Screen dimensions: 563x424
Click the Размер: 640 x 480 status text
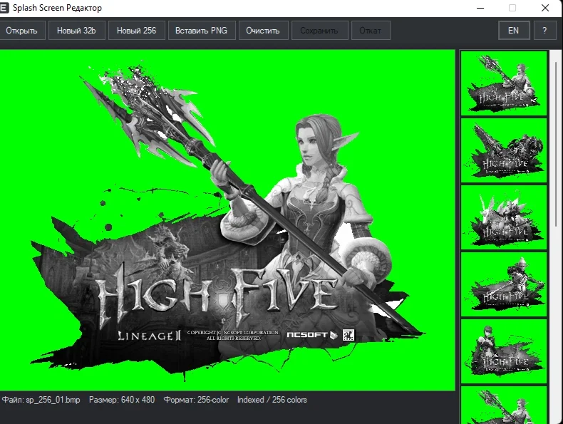click(x=122, y=400)
